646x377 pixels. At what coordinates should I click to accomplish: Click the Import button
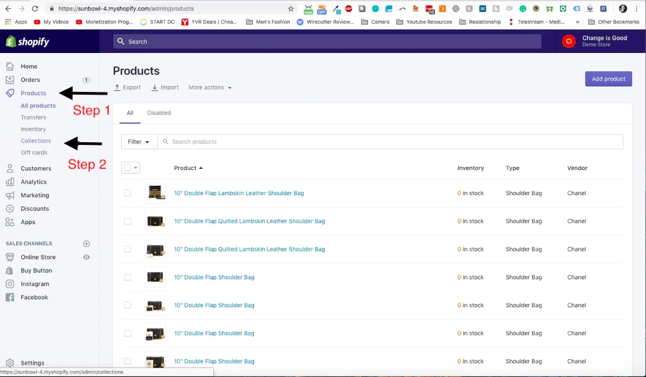(x=165, y=87)
